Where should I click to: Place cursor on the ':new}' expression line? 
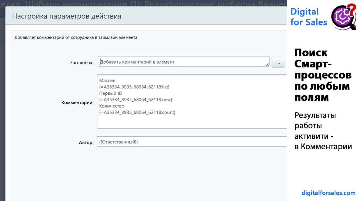coord(135,100)
